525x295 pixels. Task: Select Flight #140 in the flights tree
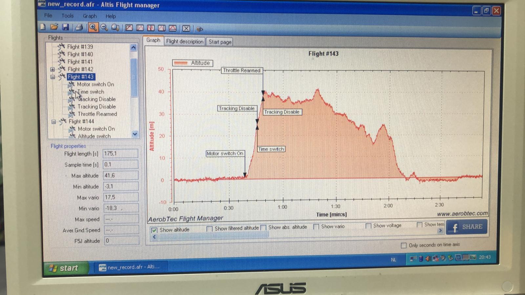[x=80, y=54]
